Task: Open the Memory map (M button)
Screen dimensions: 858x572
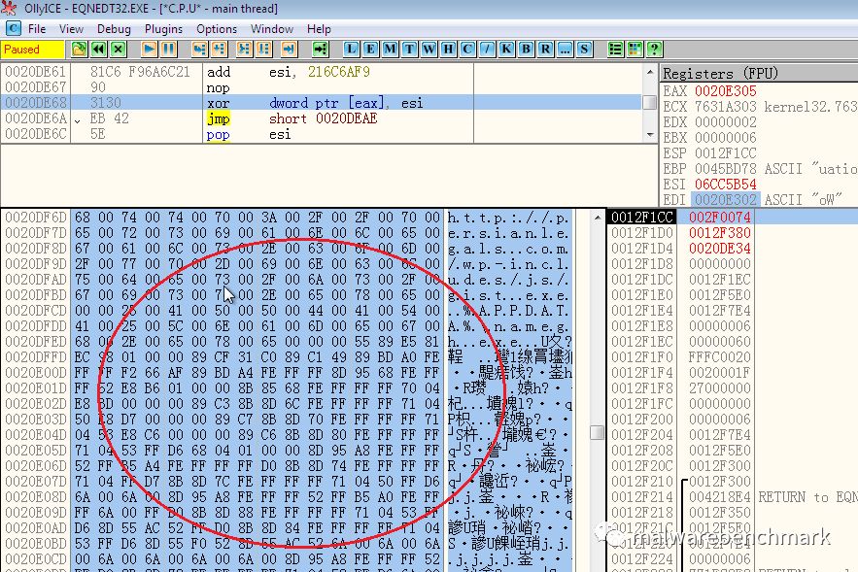Action: click(390, 49)
